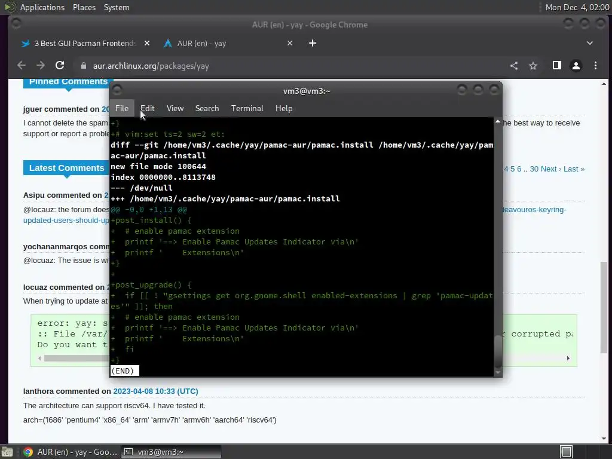Image resolution: width=612 pixels, height=459 pixels.
Task: Open terminal Edit menu
Action: point(147,109)
